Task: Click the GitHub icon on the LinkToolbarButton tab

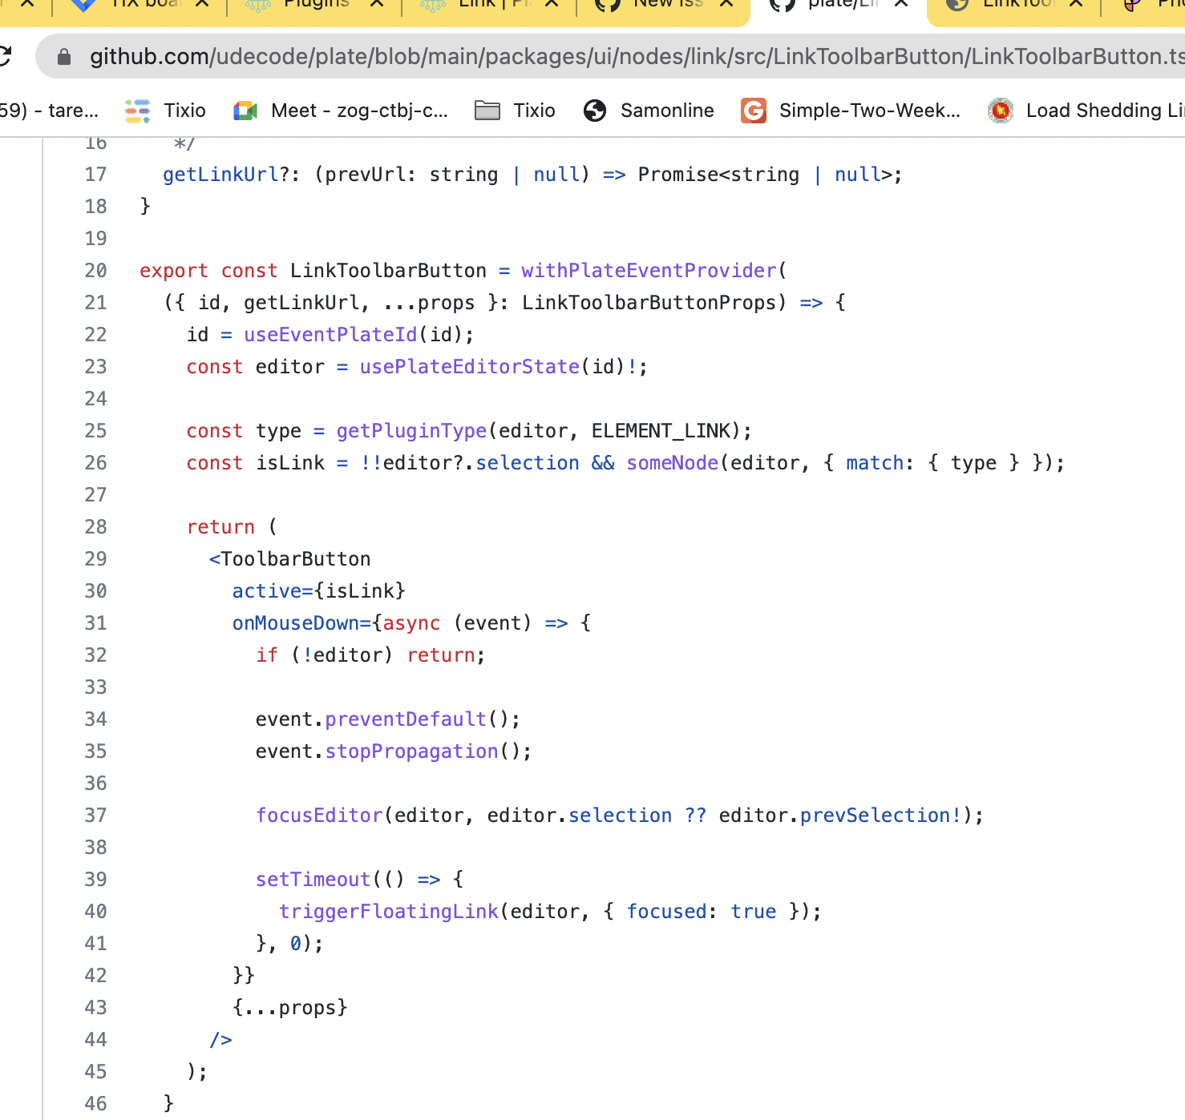Action: (955, 6)
